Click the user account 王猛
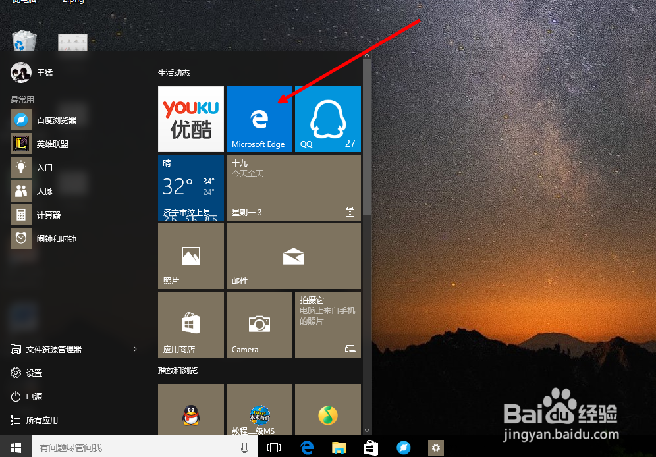Viewport: 656px width, 457px height. (32, 72)
